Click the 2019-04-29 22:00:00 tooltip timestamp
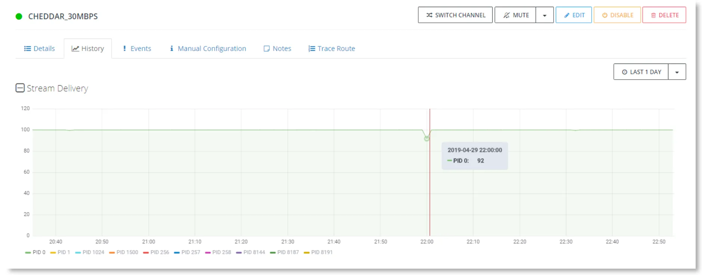The height and width of the screenshot is (275, 702). pos(475,150)
